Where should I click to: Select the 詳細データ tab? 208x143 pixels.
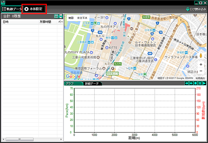tap(93, 83)
